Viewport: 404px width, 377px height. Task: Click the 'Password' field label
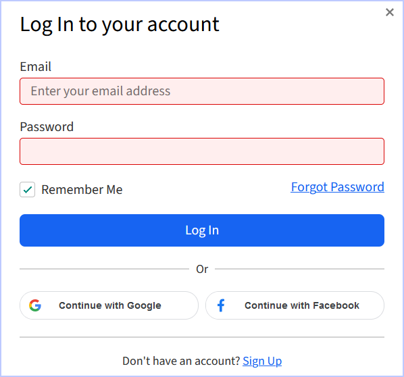coord(47,127)
